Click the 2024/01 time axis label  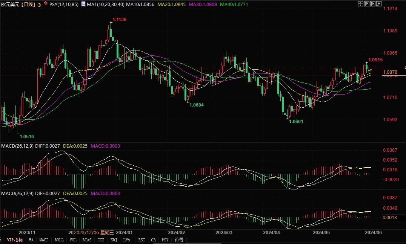124,233
